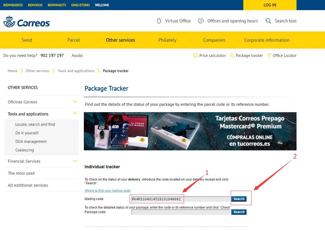Open the Tarjetas Correos Prepago banner
325x231 pixels.
[x=190, y=131]
